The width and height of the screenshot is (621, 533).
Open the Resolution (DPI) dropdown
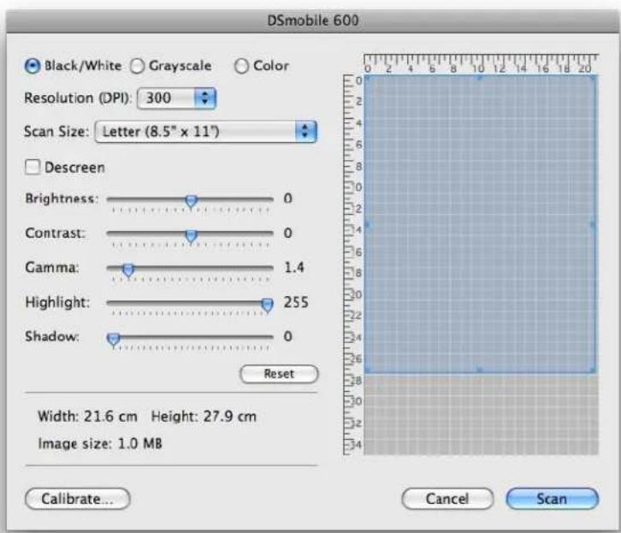(176, 98)
